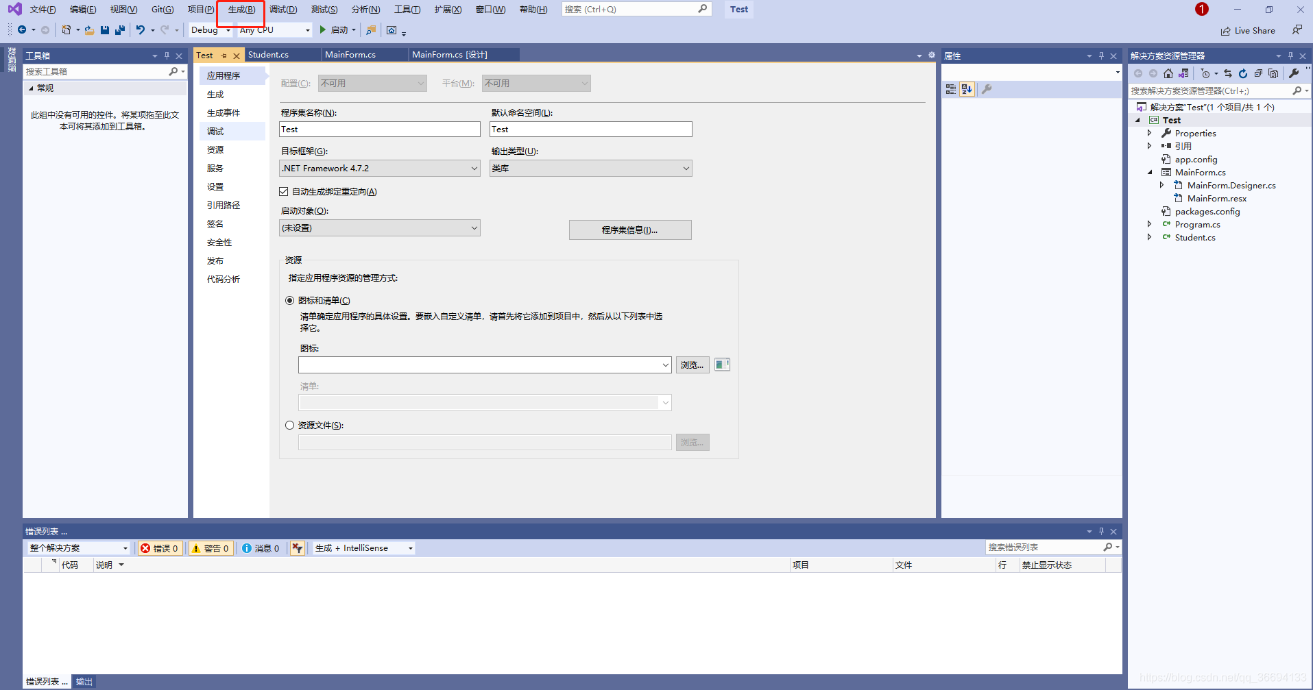Click the Solution Explorer search box
Image resolution: width=1313 pixels, height=690 pixels.
coord(1210,90)
